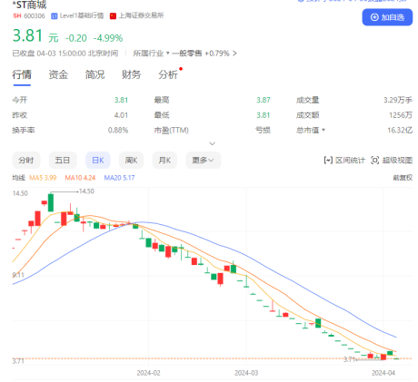This screenshot has width=418, height=382.
Task: Click the 3.71 low marker on chart
Action: pyautogui.click(x=350, y=359)
